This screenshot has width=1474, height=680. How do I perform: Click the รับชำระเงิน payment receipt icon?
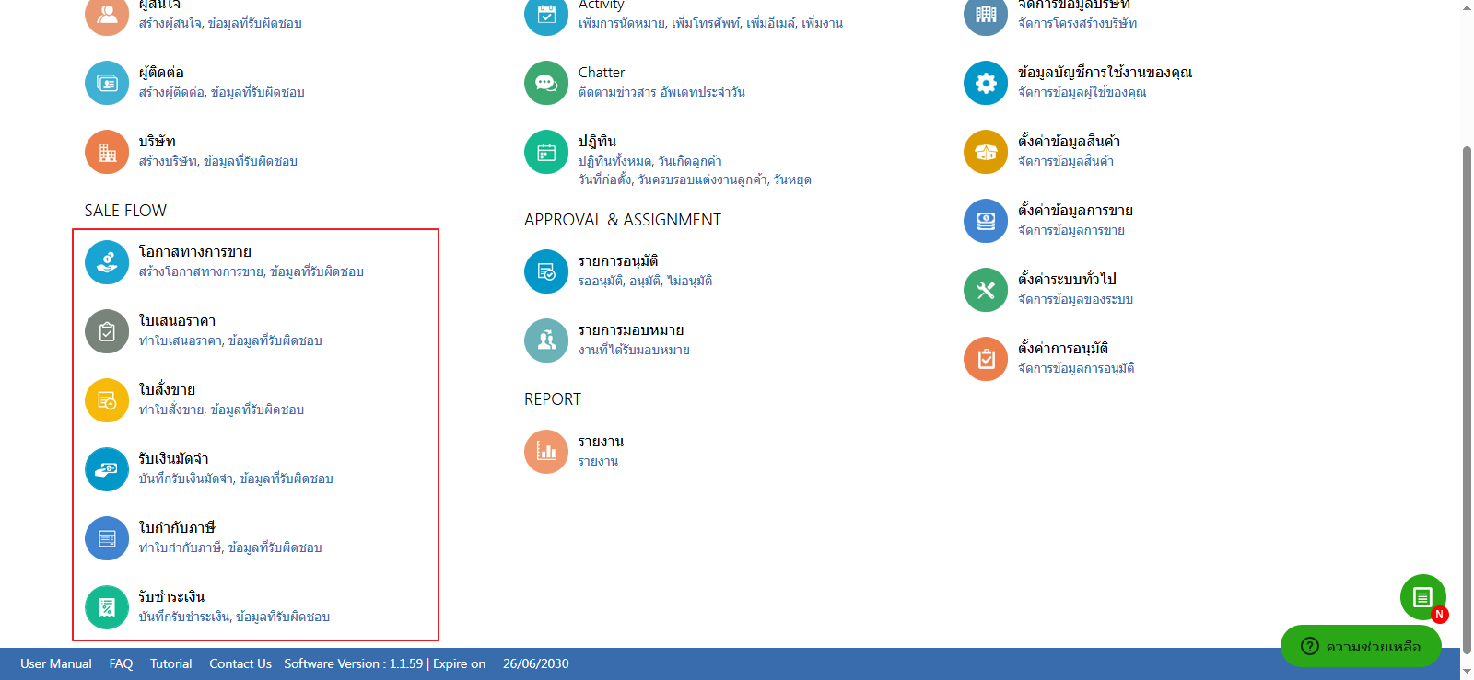107,607
